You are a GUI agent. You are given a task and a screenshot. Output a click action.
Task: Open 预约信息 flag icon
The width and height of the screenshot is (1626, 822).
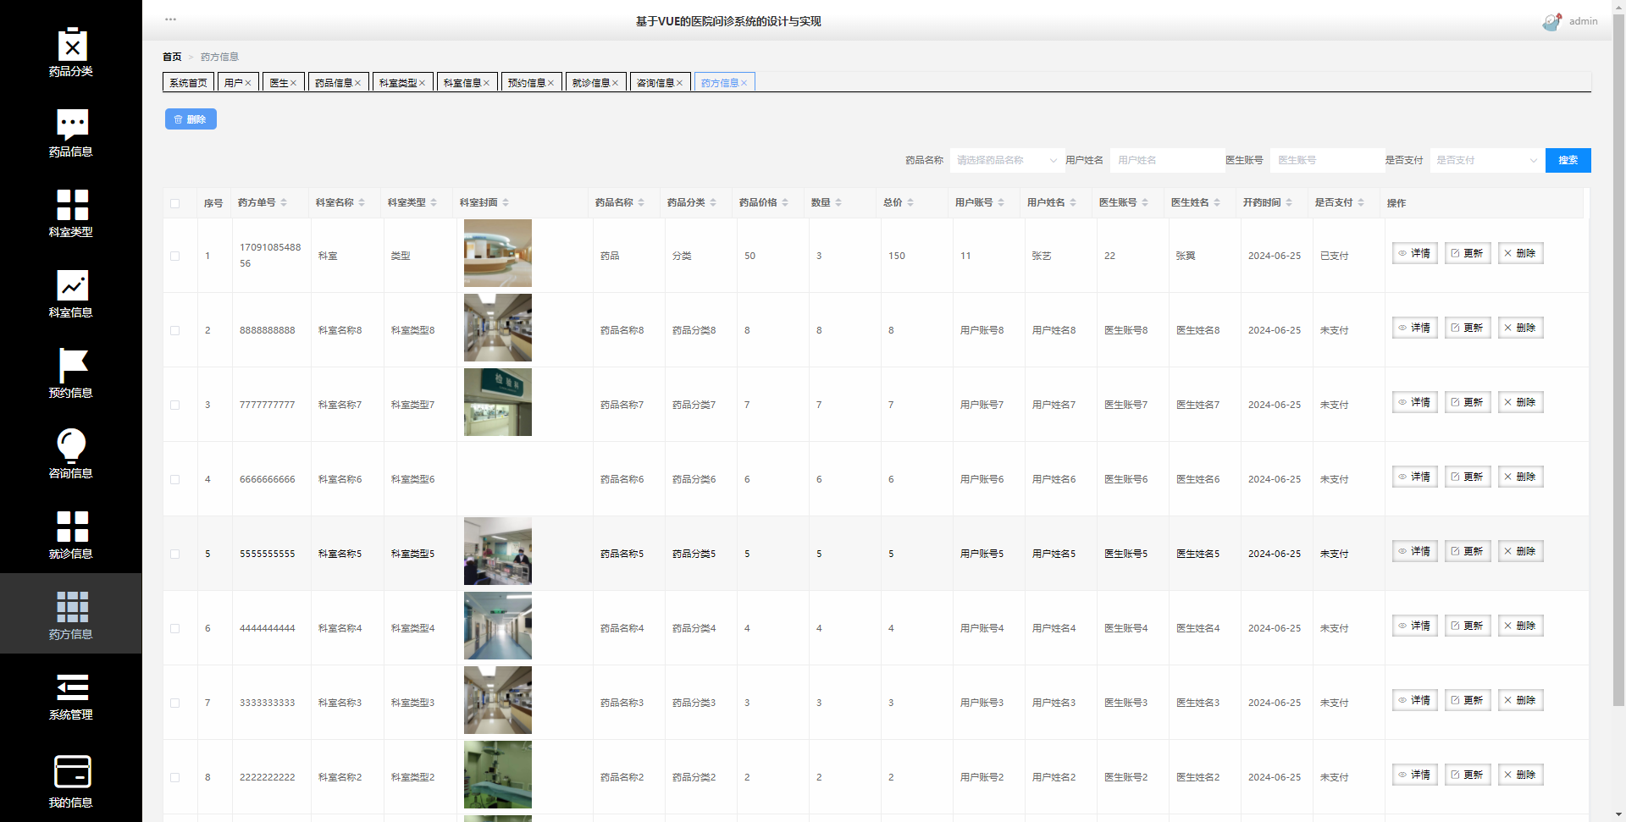pos(72,366)
